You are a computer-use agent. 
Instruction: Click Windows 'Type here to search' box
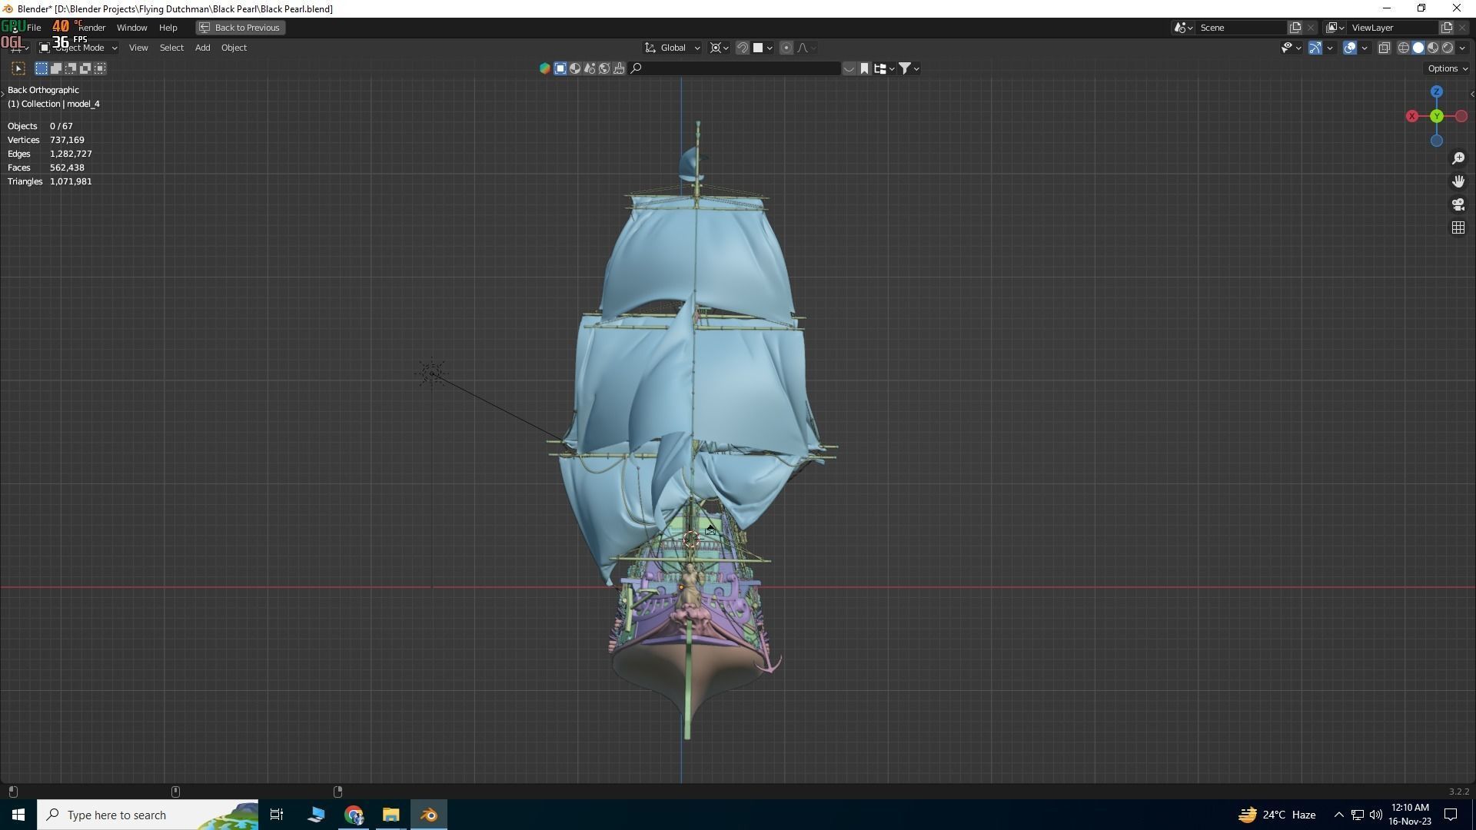tap(148, 815)
